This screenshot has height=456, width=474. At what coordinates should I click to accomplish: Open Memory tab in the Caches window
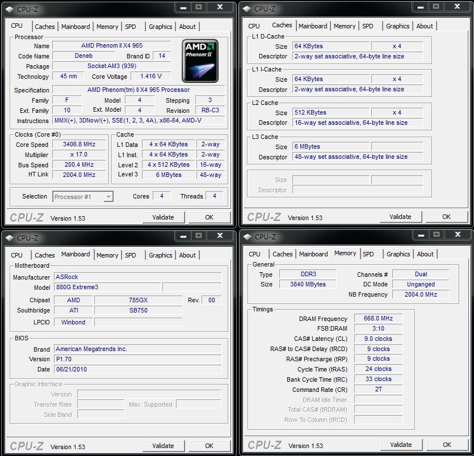(345, 26)
